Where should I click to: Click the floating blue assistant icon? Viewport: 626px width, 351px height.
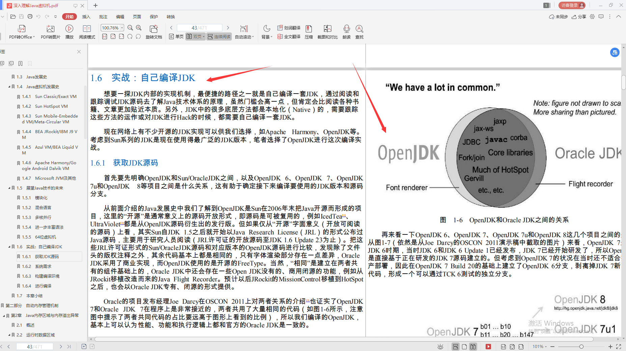coord(615,52)
